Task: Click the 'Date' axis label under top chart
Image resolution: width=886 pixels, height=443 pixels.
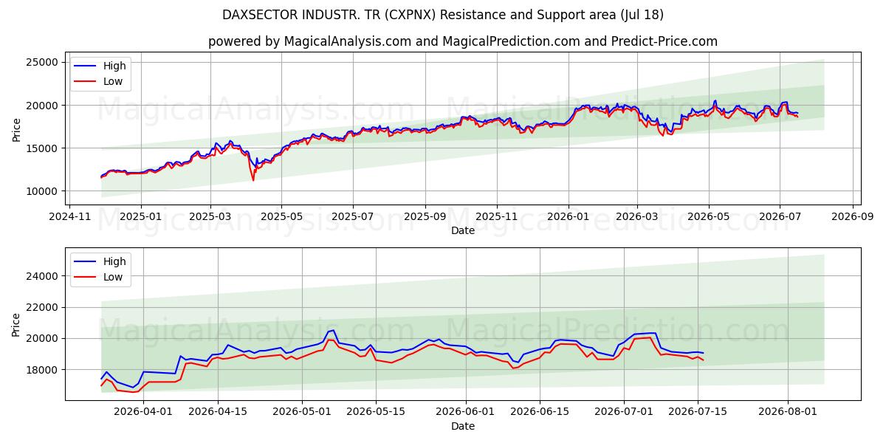Action: coord(463,231)
